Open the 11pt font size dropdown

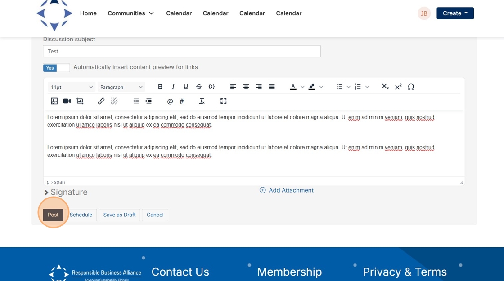coord(72,87)
